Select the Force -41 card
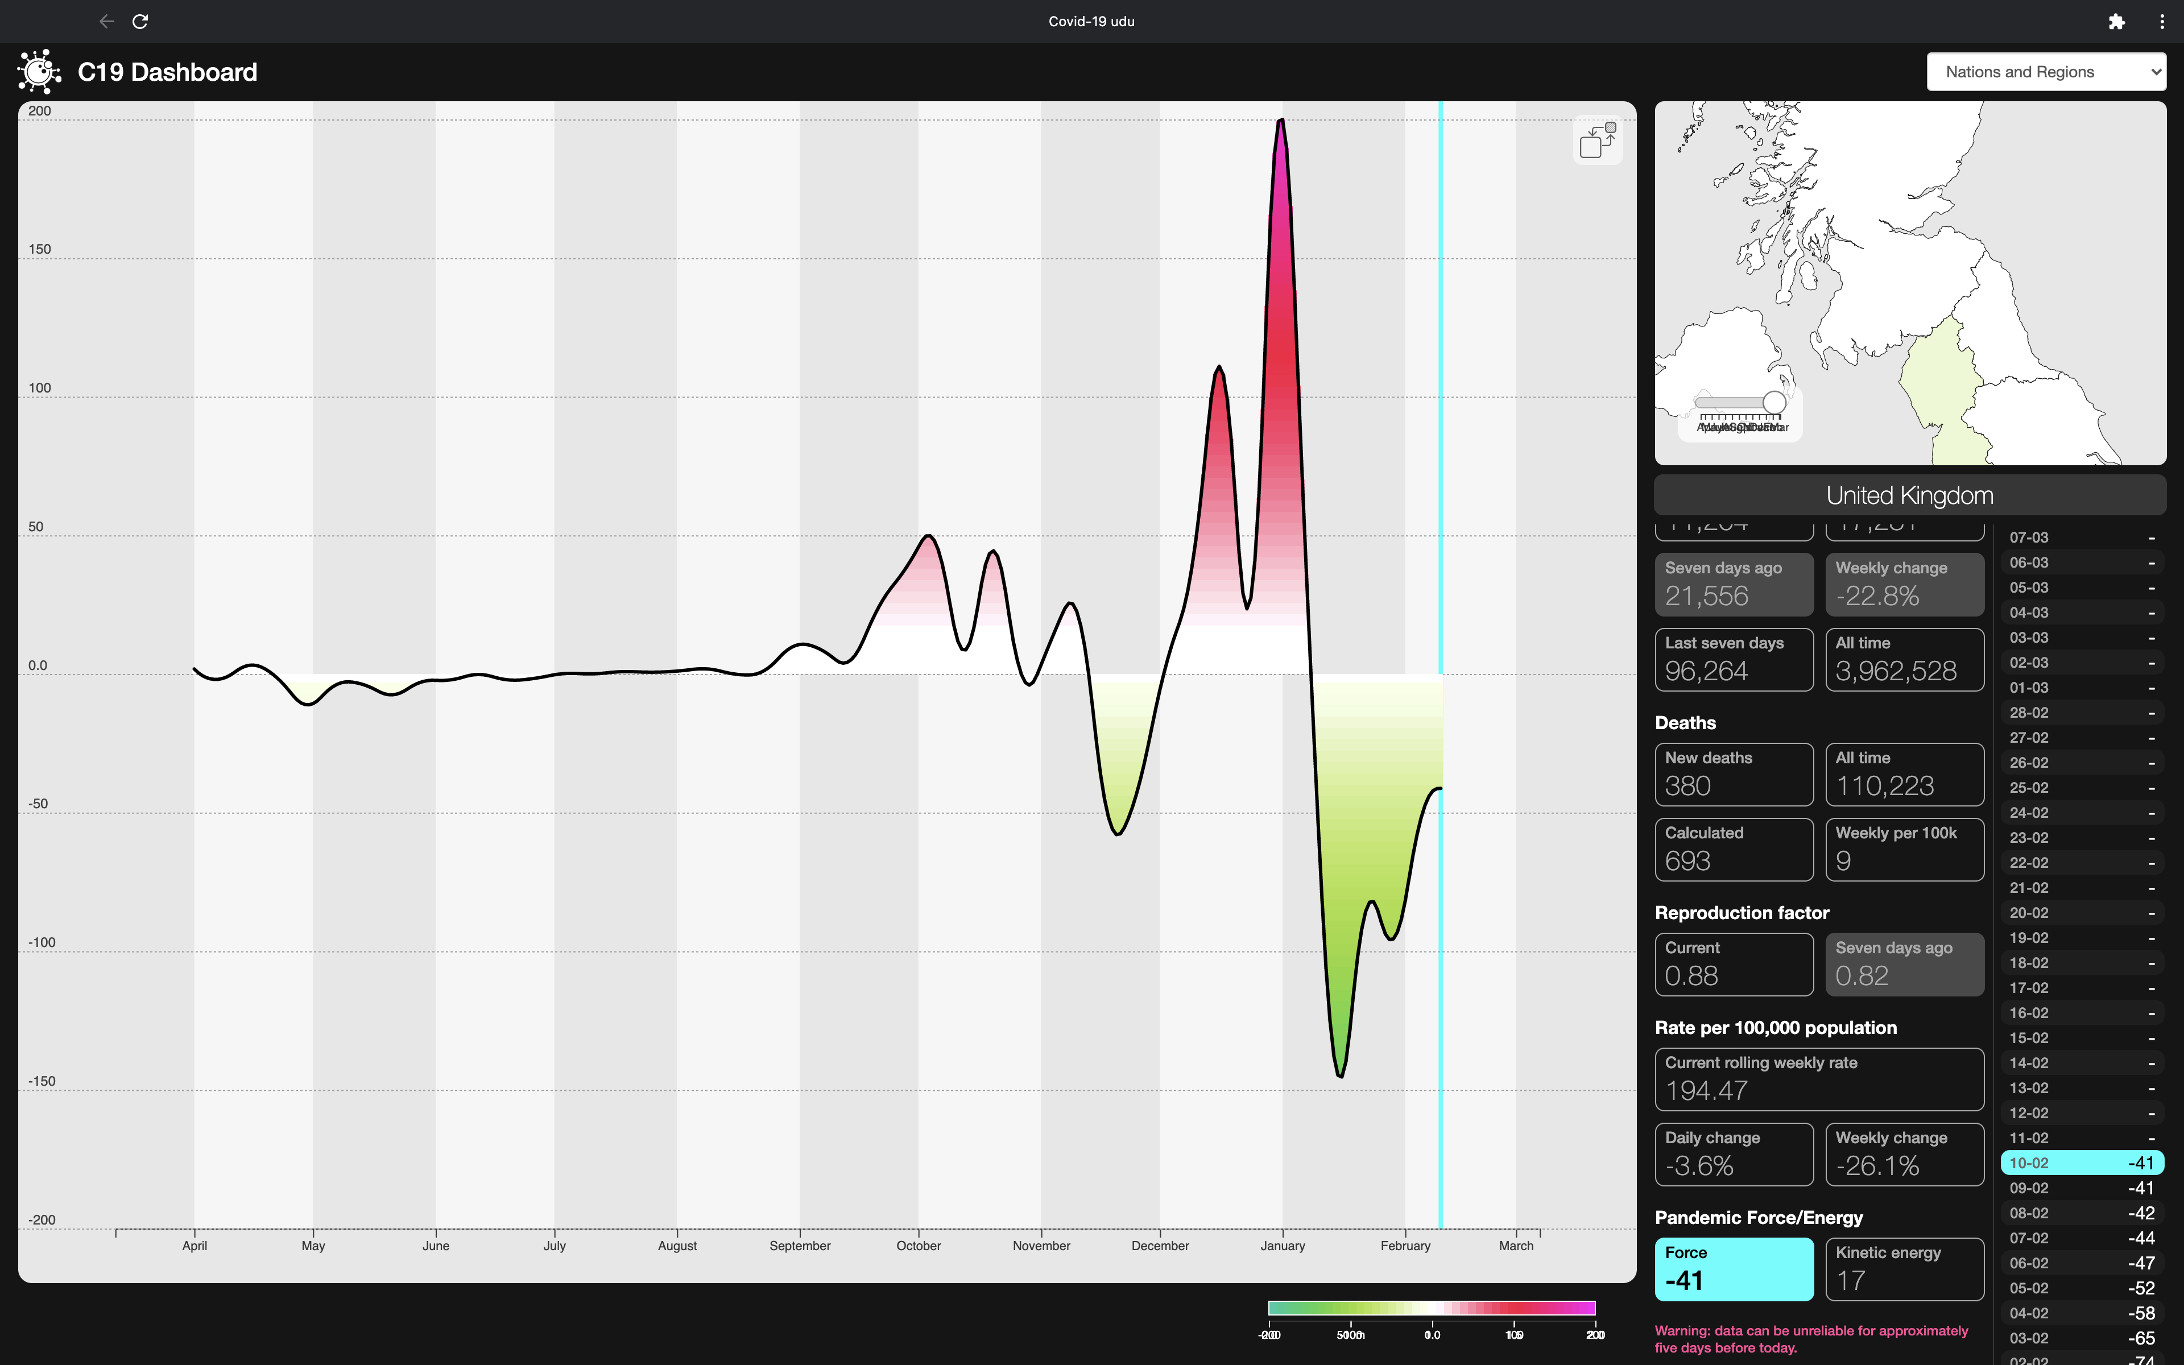 tap(1734, 1268)
